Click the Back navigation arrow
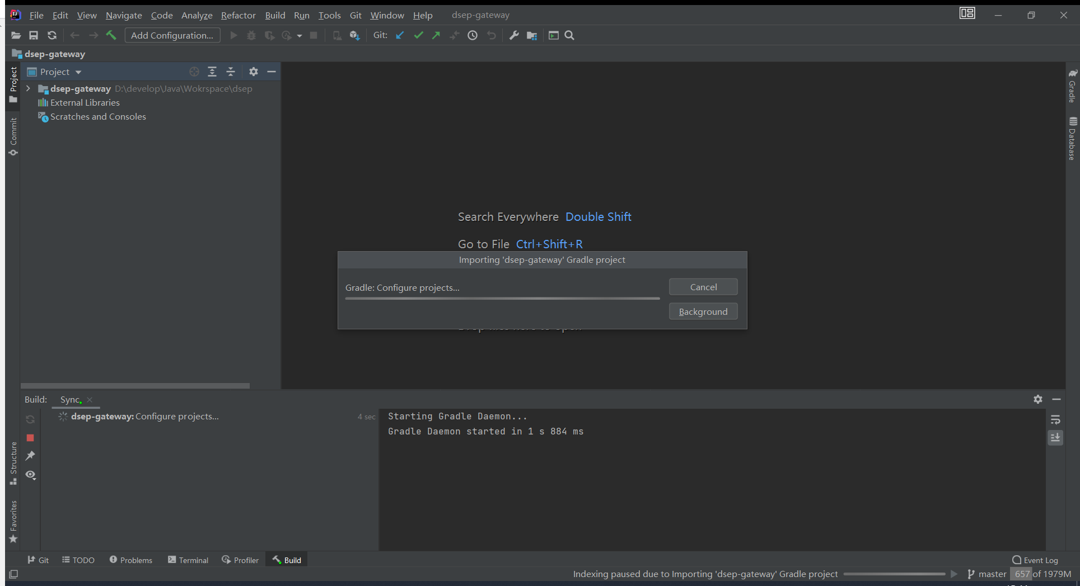The width and height of the screenshot is (1080, 586). click(x=74, y=35)
